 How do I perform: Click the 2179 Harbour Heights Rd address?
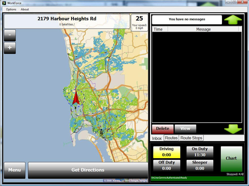click(x=67, y=19)
